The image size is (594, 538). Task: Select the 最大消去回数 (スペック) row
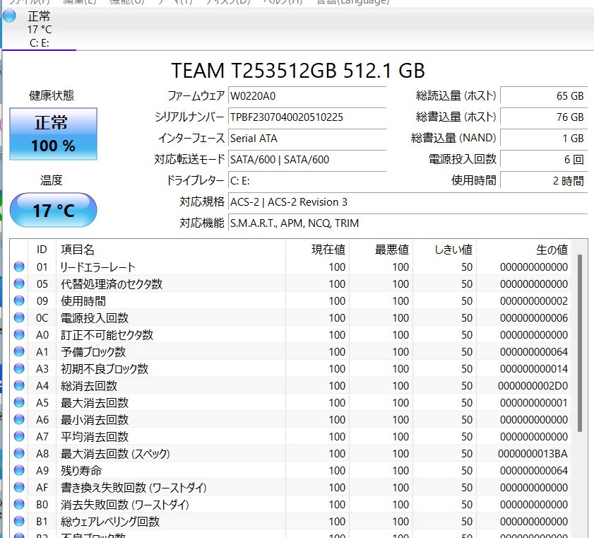[x=212, y=454]
